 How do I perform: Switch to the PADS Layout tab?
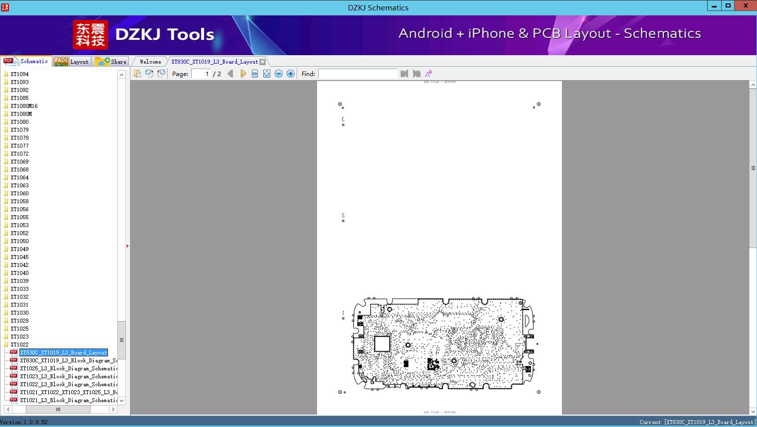(x=71, y=61)
